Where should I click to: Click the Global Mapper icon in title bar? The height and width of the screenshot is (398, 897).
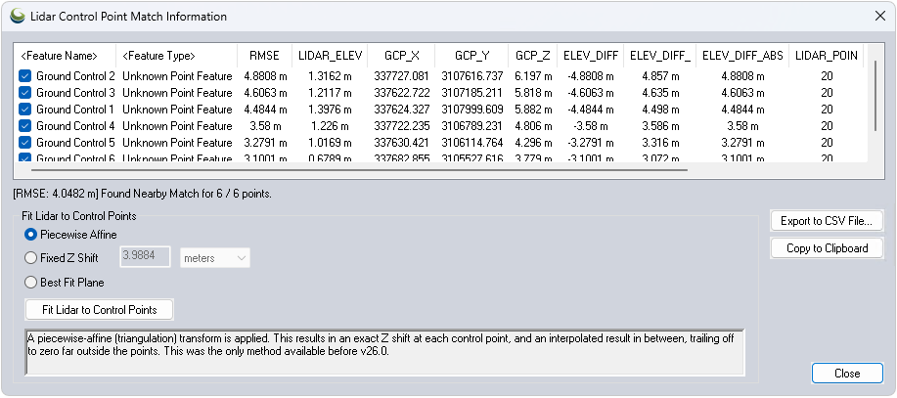pyautogui.click(x=18, y=17)
